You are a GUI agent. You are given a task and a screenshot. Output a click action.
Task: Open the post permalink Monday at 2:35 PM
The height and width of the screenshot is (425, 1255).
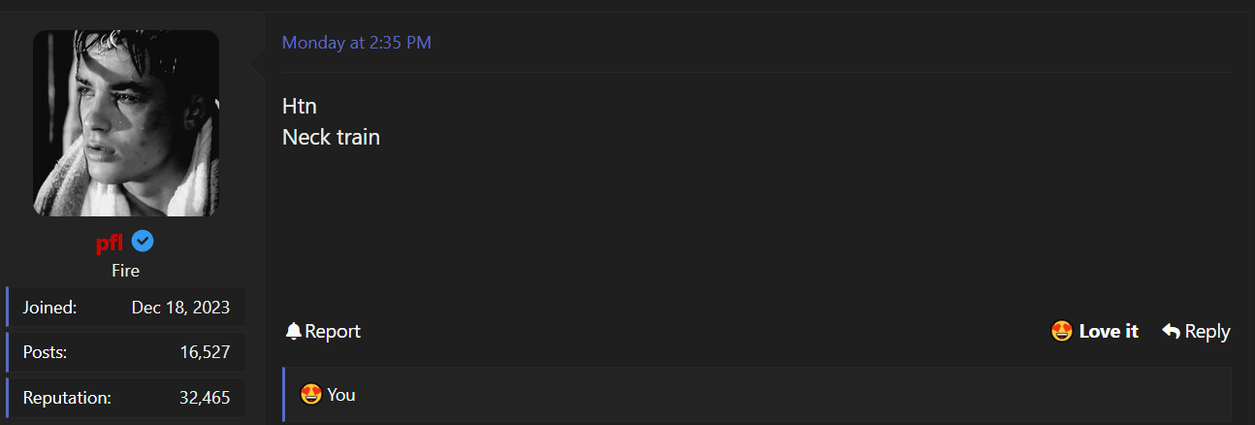357,43
